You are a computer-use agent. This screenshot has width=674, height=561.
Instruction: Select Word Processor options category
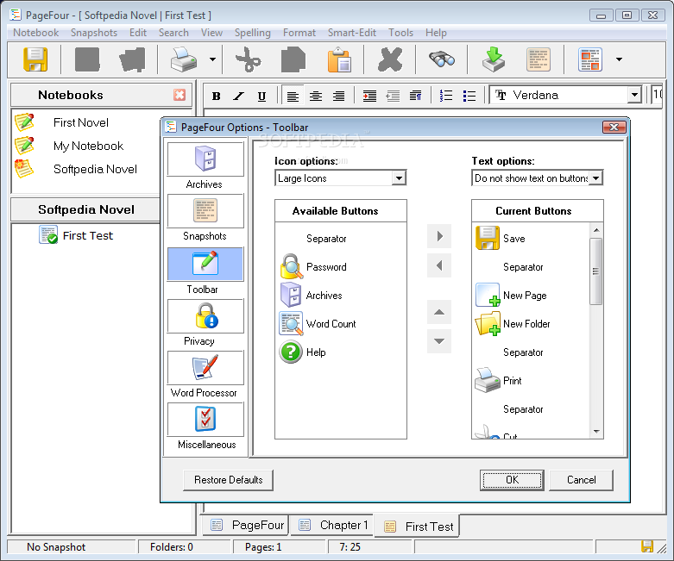pyautogui.click(x=205, y=368)
